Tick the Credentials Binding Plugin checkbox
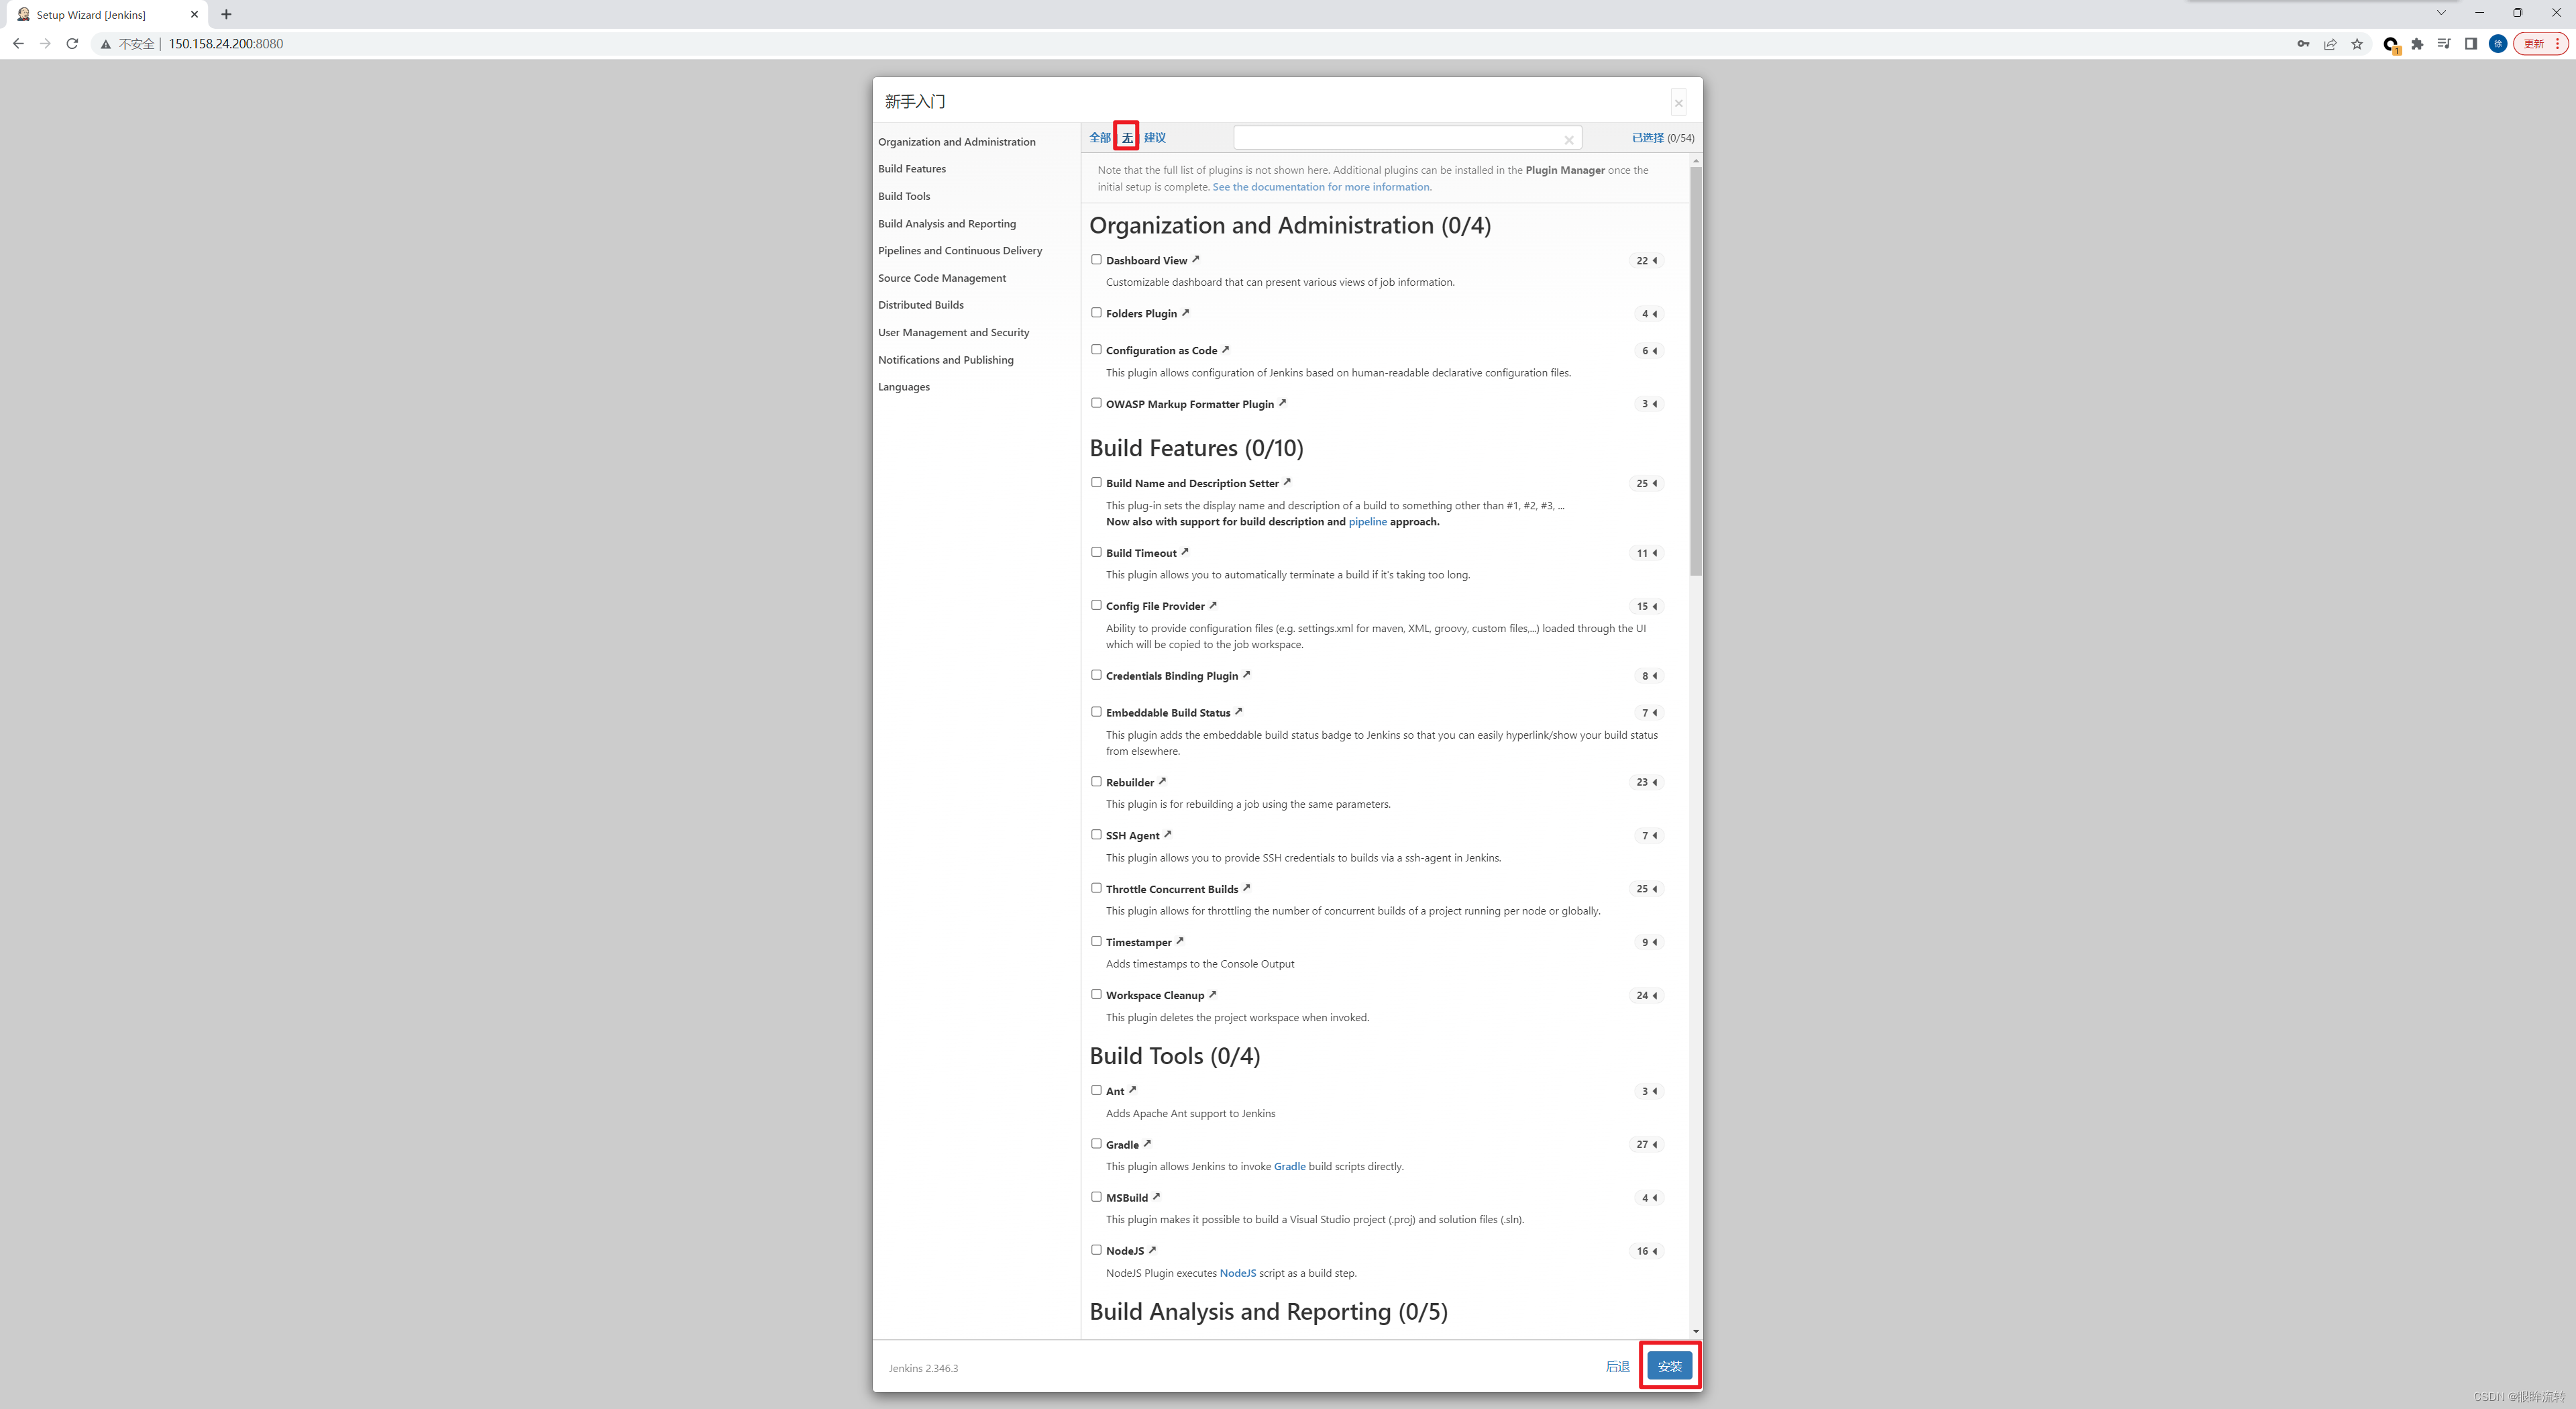The image size is (2576, 1409). [1096, 675]
